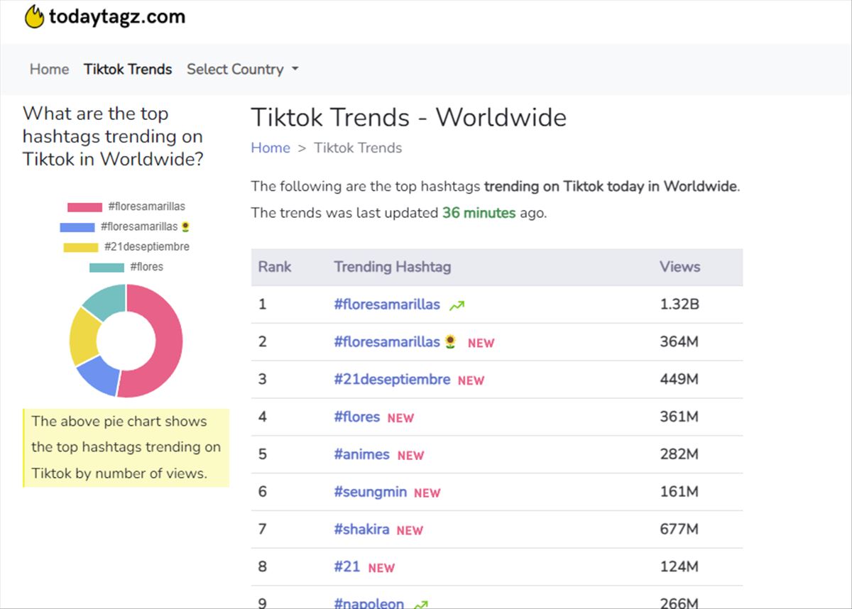Open the #napoleon hashtag link
The width and height of the screenshot is (852, 609).
368,604
